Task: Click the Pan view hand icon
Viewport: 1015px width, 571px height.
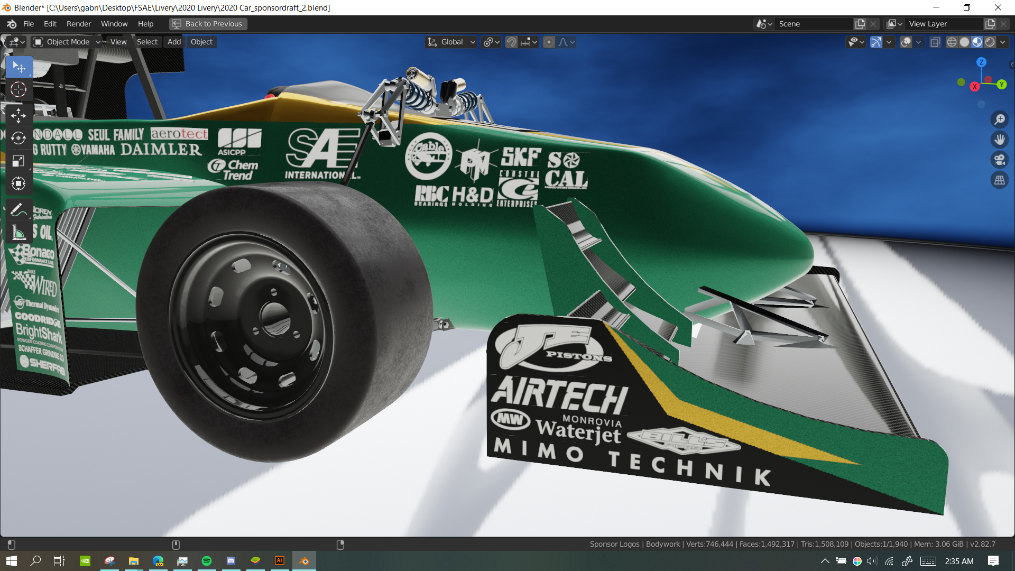Action: (1000, 140)
